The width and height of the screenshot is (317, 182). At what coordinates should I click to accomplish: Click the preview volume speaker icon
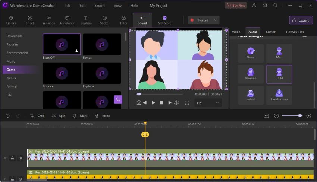(176, 103)
